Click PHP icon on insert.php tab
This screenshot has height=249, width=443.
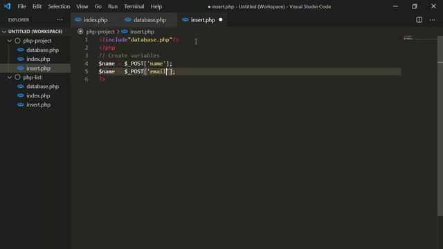point(185,20)
